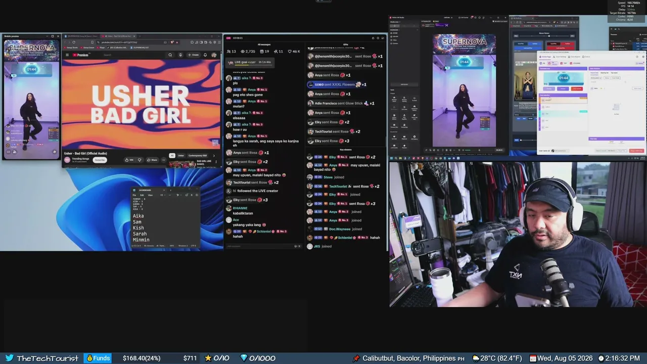Click the diamond goal icon showing 0/1000
This screenshot has width=647, height=364.
pos(244,358)
